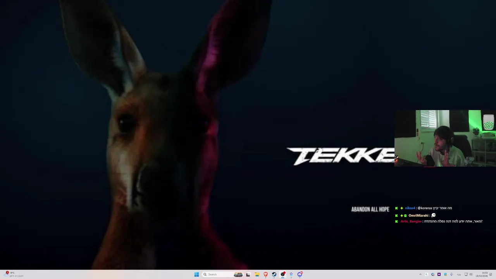Open Steam from the taskbar

[274, 274]
